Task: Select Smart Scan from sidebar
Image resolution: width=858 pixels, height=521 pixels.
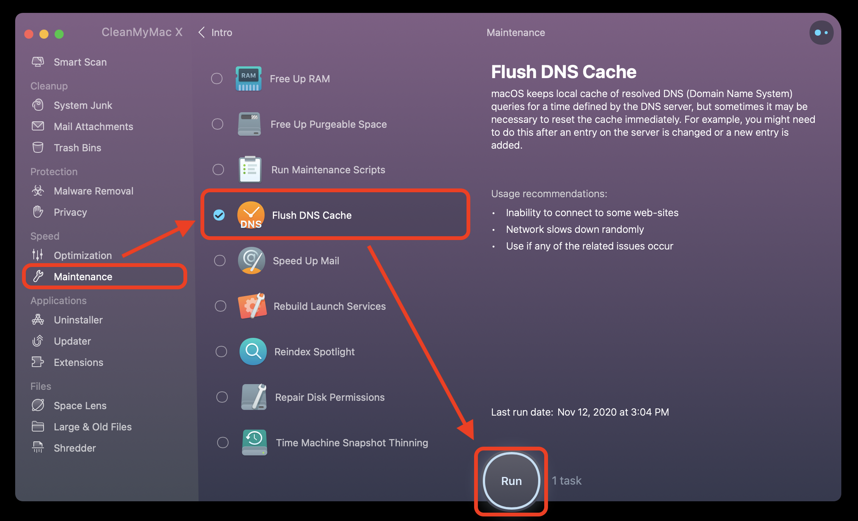Action: click(x=79, y=61)
